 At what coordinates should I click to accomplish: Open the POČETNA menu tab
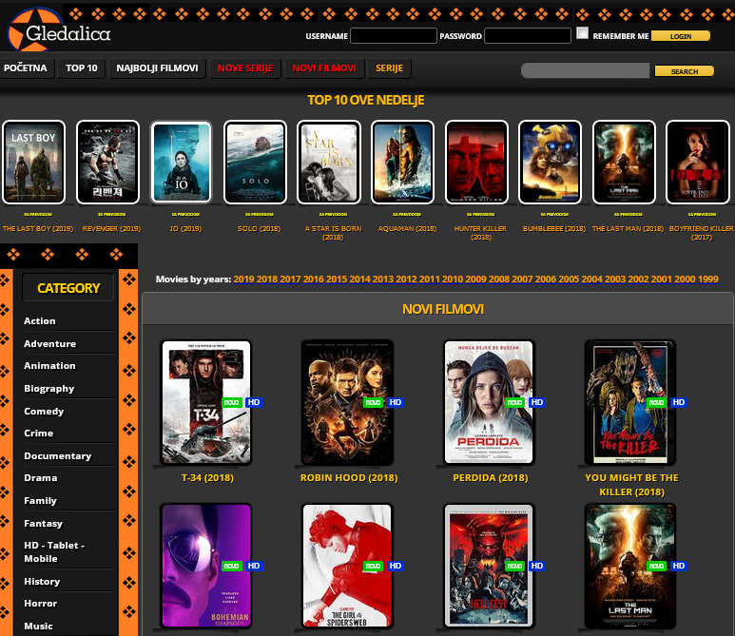point(26,67)
